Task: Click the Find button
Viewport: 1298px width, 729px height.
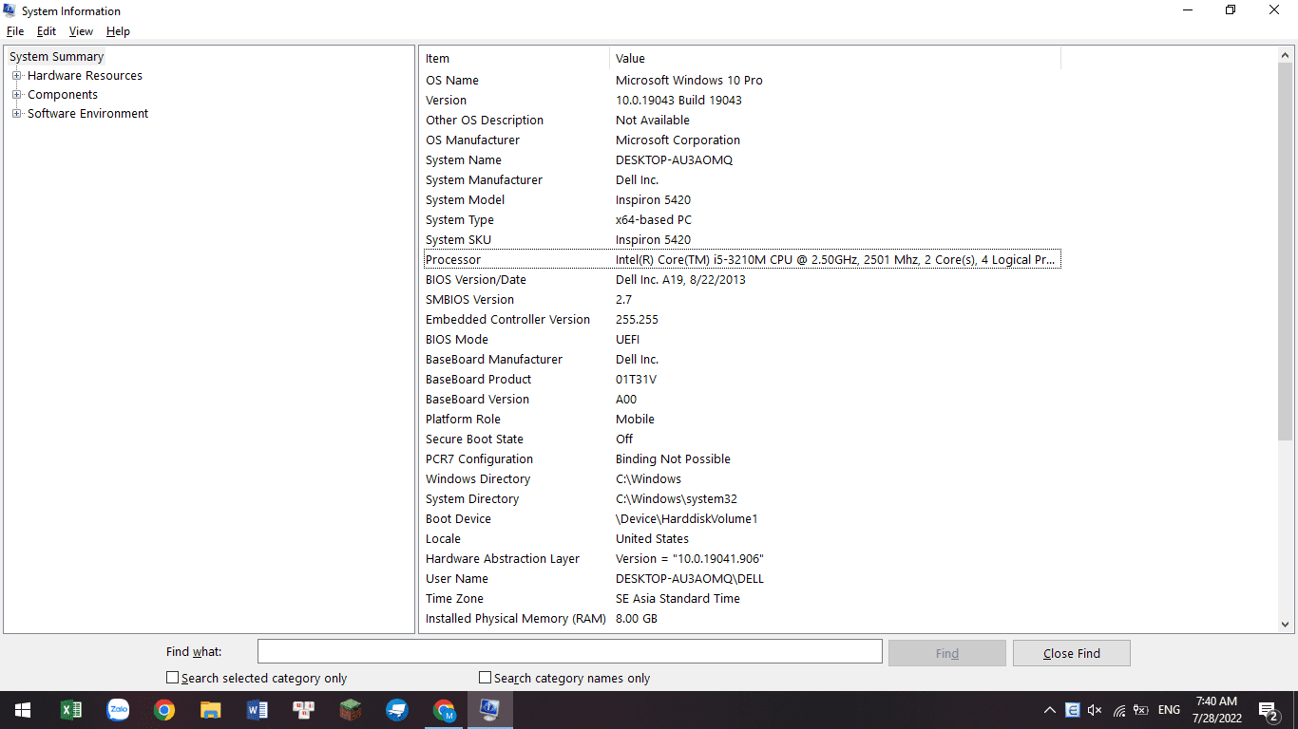Action: 946,653
